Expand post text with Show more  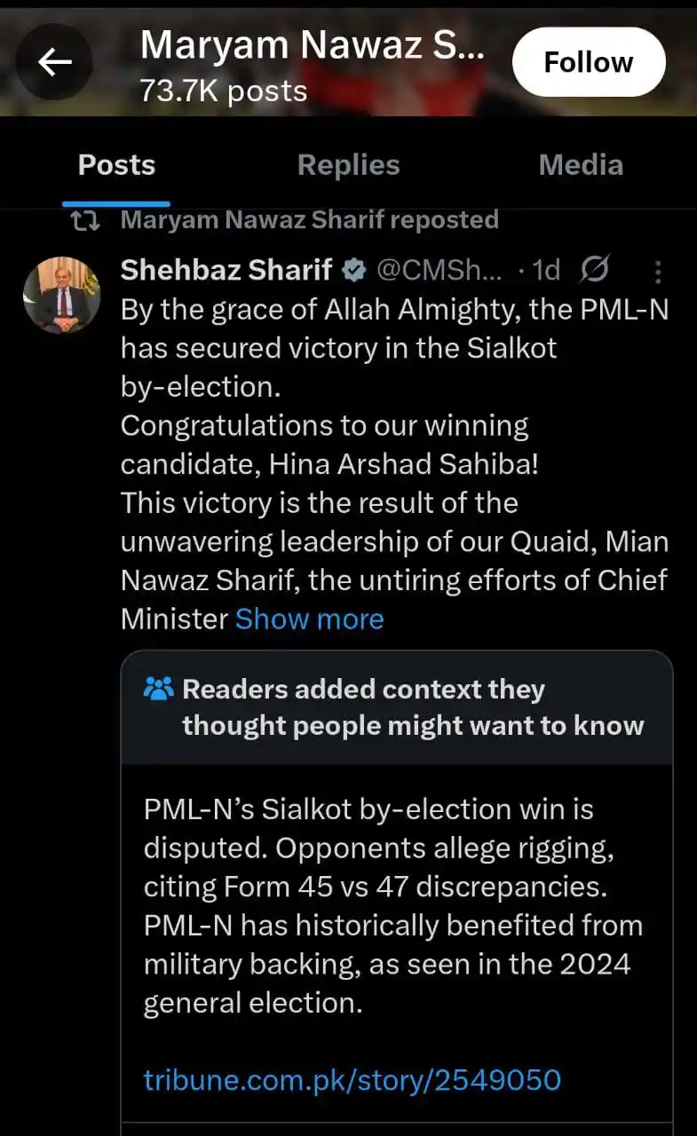click(x=309, y=619)
